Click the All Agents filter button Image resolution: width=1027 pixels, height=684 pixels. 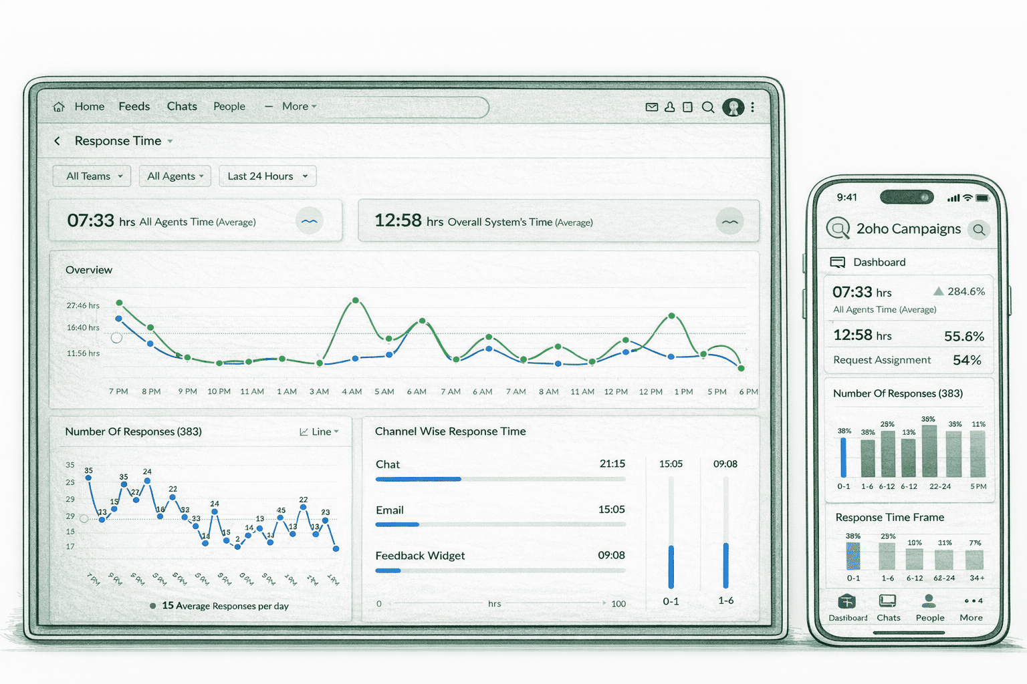coord(175,176)
